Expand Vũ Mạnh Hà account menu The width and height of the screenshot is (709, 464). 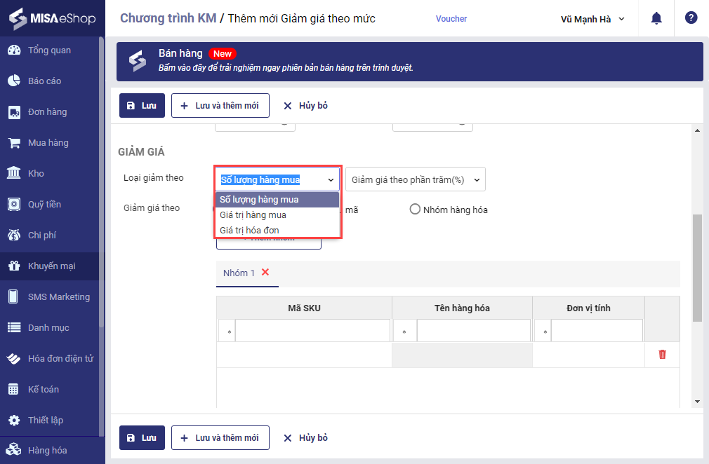592,19
